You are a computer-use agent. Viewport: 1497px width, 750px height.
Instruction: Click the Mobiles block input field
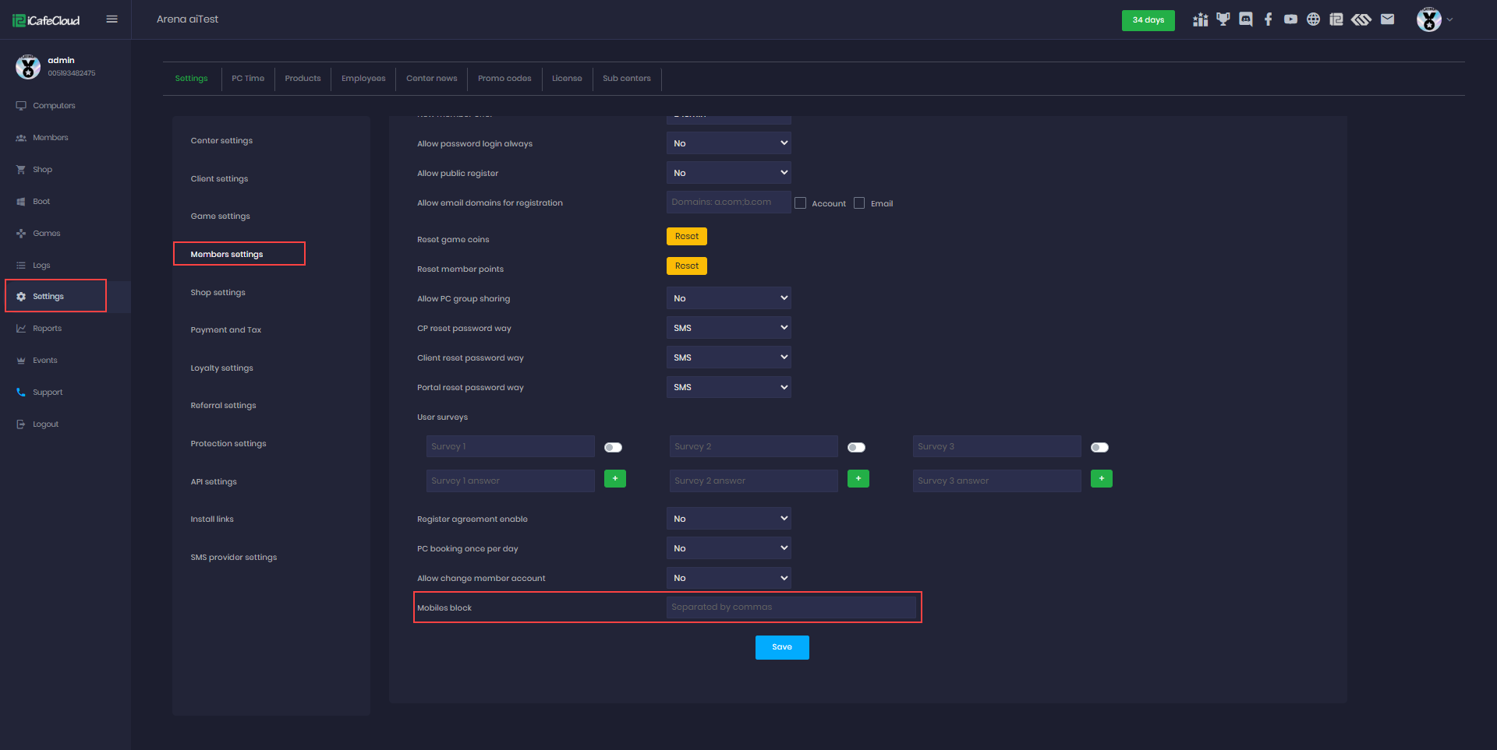791,607
